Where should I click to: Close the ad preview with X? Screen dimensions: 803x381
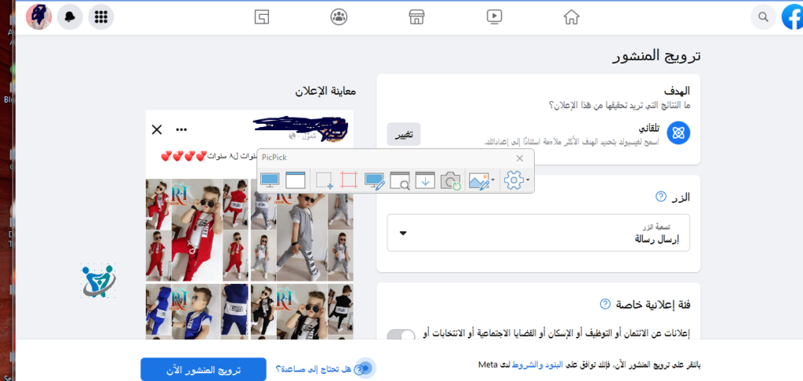pos(157,129)
